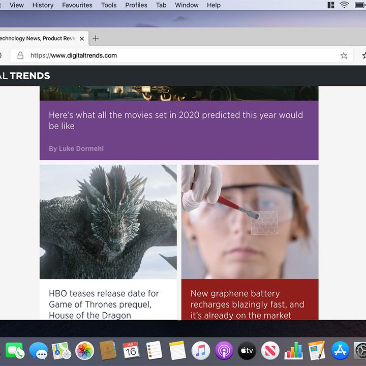Select the Technology News browser tab

43,38
